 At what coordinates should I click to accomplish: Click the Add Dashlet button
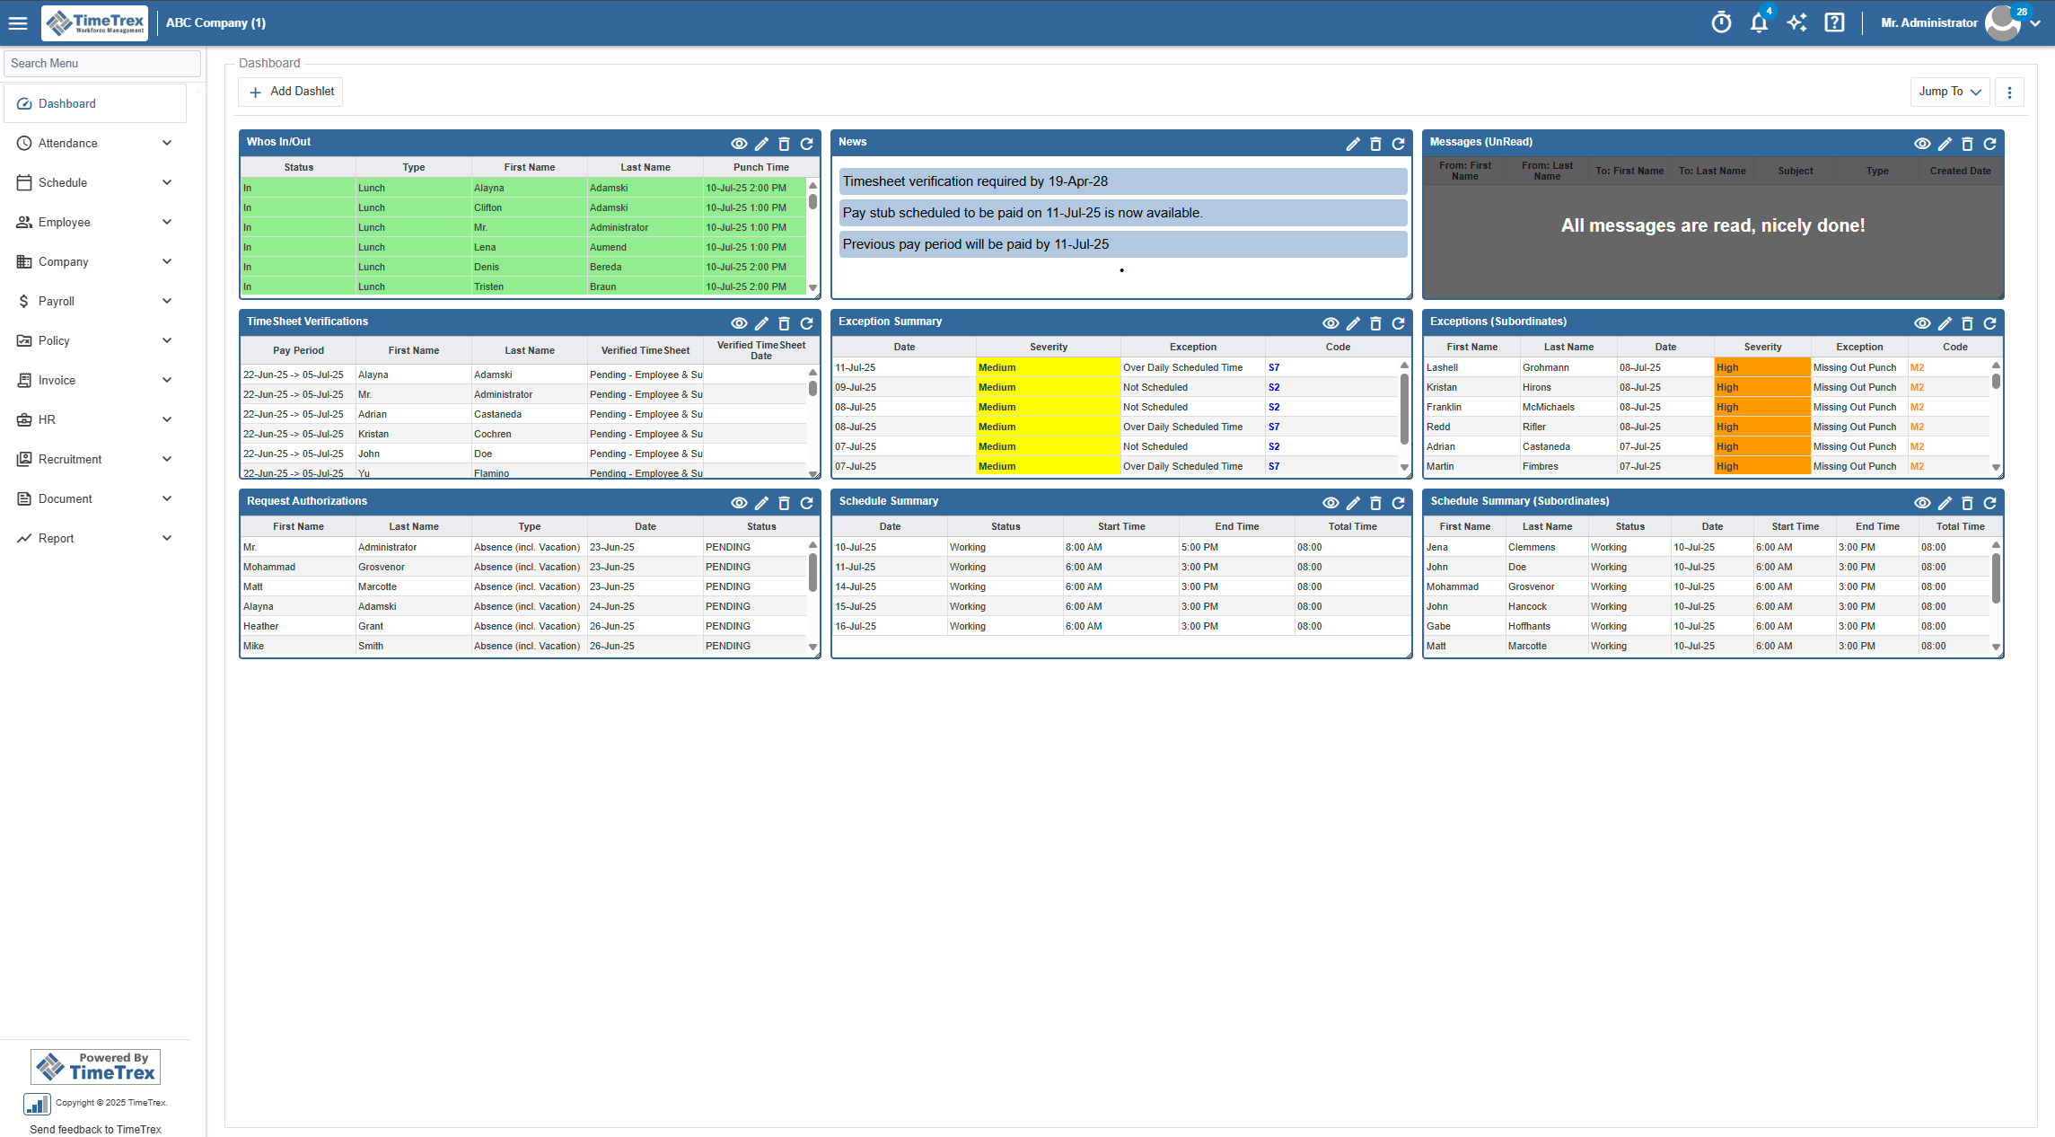pyautogui.click(x=290, y=91)
